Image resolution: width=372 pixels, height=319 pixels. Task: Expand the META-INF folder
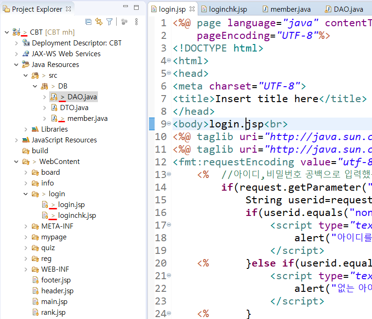tap(26, 226)
